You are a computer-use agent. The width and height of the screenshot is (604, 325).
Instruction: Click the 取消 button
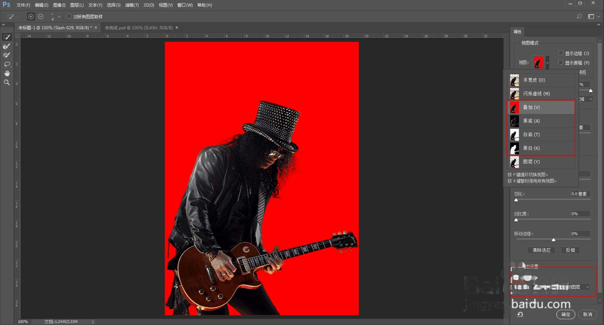(x=587, y=314)
